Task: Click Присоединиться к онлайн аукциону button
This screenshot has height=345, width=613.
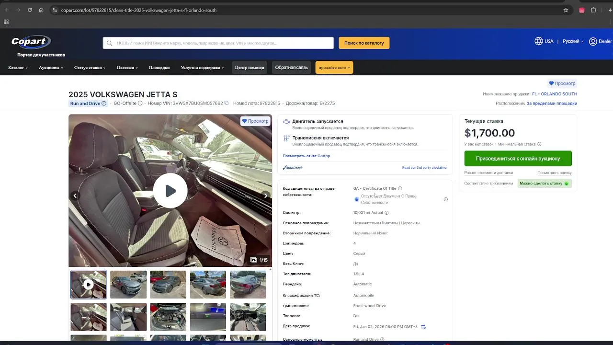Action: [x=518, y=159]
